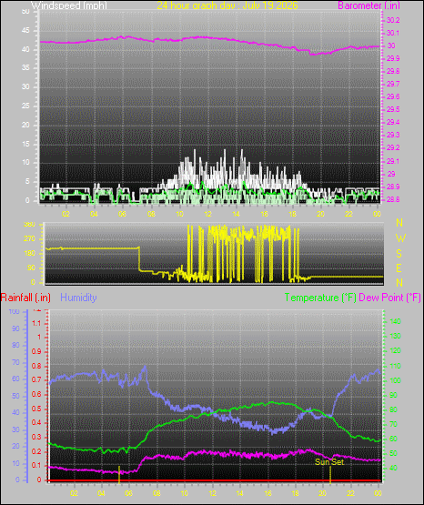Select the "30.1" barometer axis value
The height and width of the screenshot is (505, 424).
[x=393, y=33]
